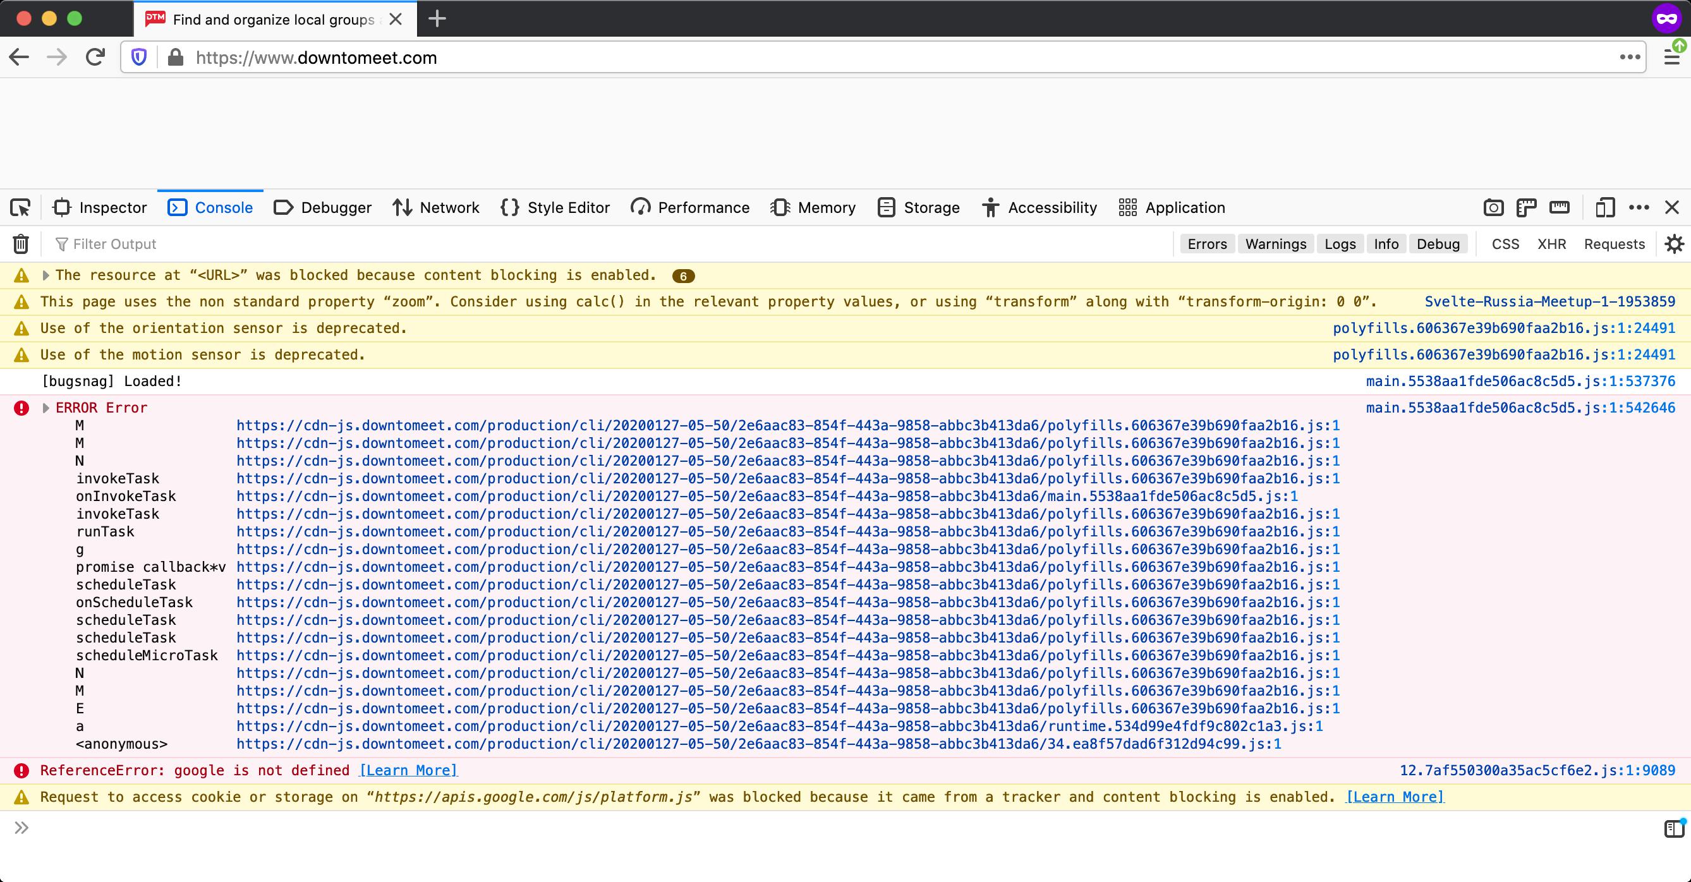Take a screenshot of the page

coord(1494,207)
